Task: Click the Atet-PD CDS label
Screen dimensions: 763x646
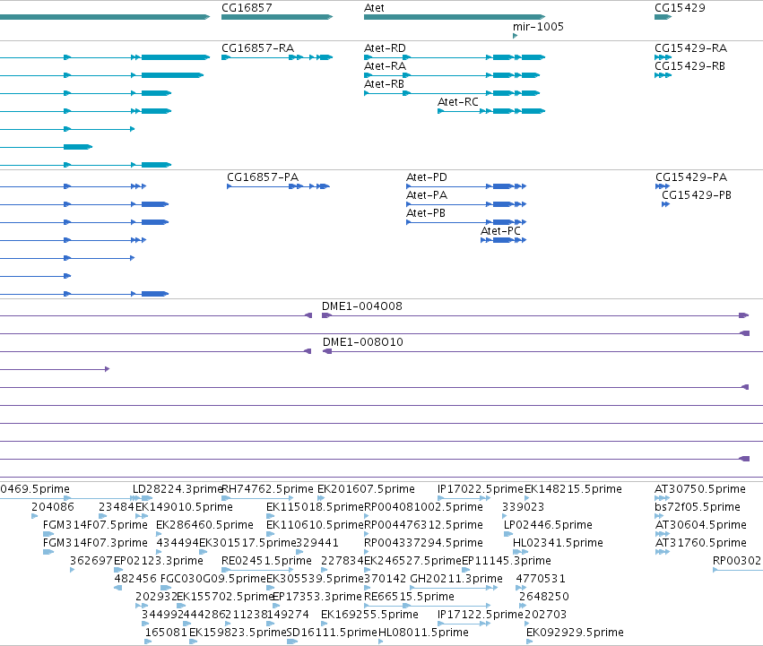Action: pos(427,177)
